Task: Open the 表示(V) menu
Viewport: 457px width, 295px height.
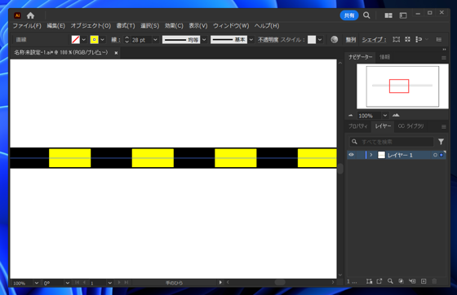Action: pos(198,26)
